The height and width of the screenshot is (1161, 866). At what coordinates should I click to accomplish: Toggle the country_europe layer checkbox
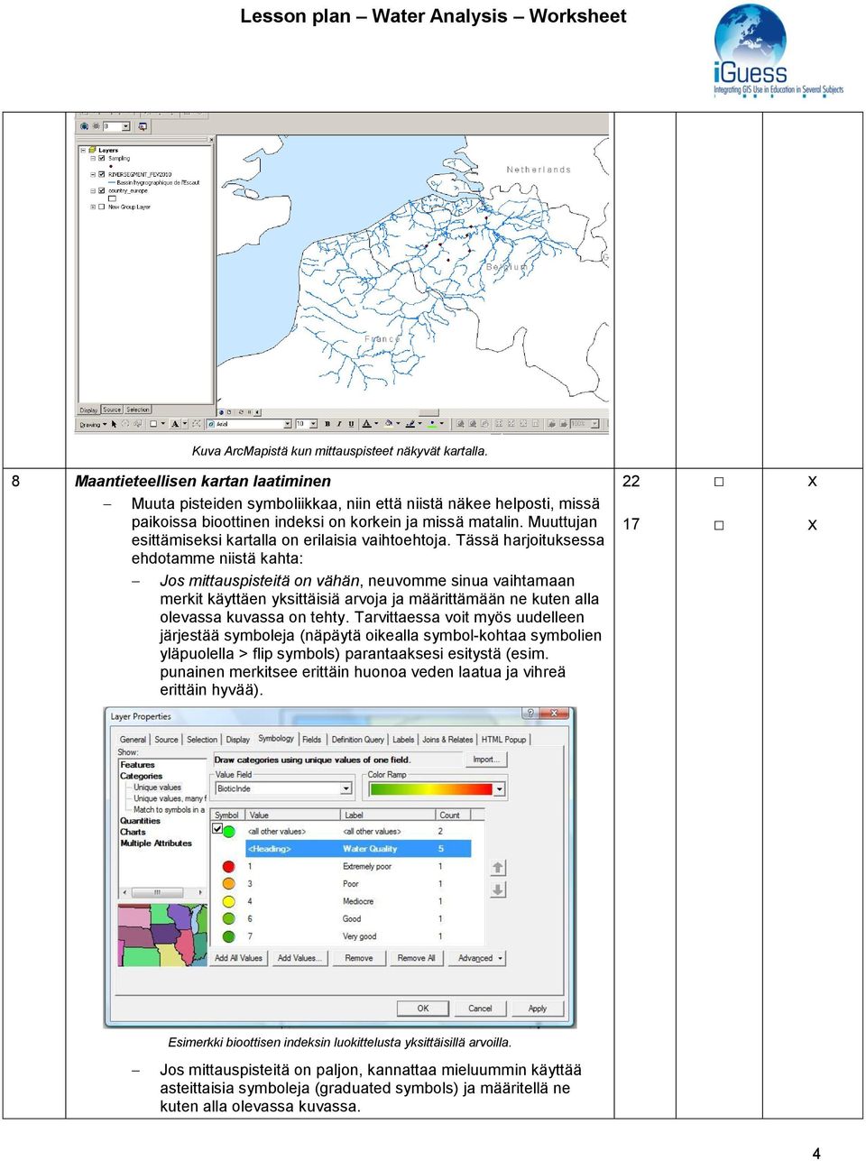coord(102,191)
